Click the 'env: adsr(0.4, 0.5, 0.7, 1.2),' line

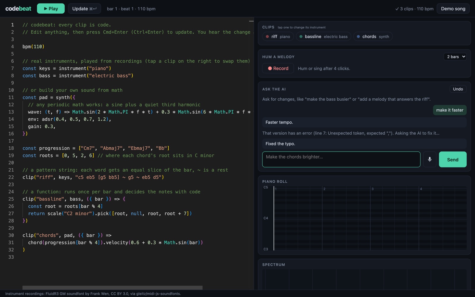pos(69,119)
